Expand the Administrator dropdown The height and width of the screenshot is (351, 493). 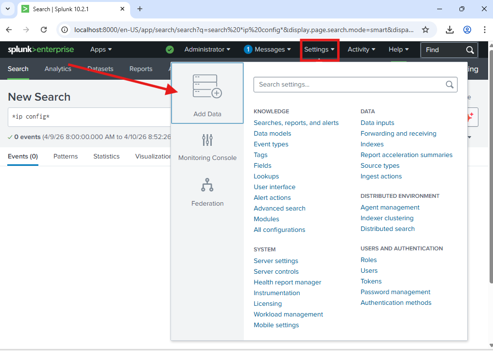pyautogui.click(x=207, y=50)
